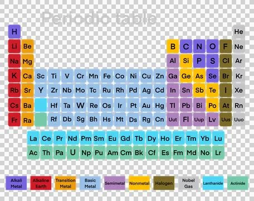Screen dimensions: 254x201
Task: Click the Neodymium (Nd) tile
Action: tap(73, 138)
